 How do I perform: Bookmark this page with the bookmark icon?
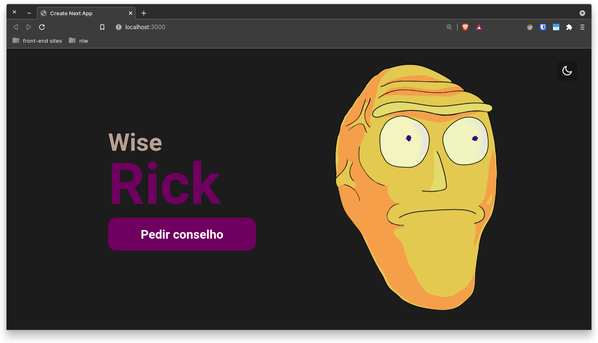102,27
